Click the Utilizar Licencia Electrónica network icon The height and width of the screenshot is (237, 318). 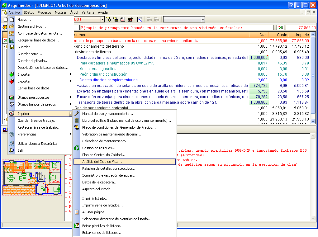point(12,144)
